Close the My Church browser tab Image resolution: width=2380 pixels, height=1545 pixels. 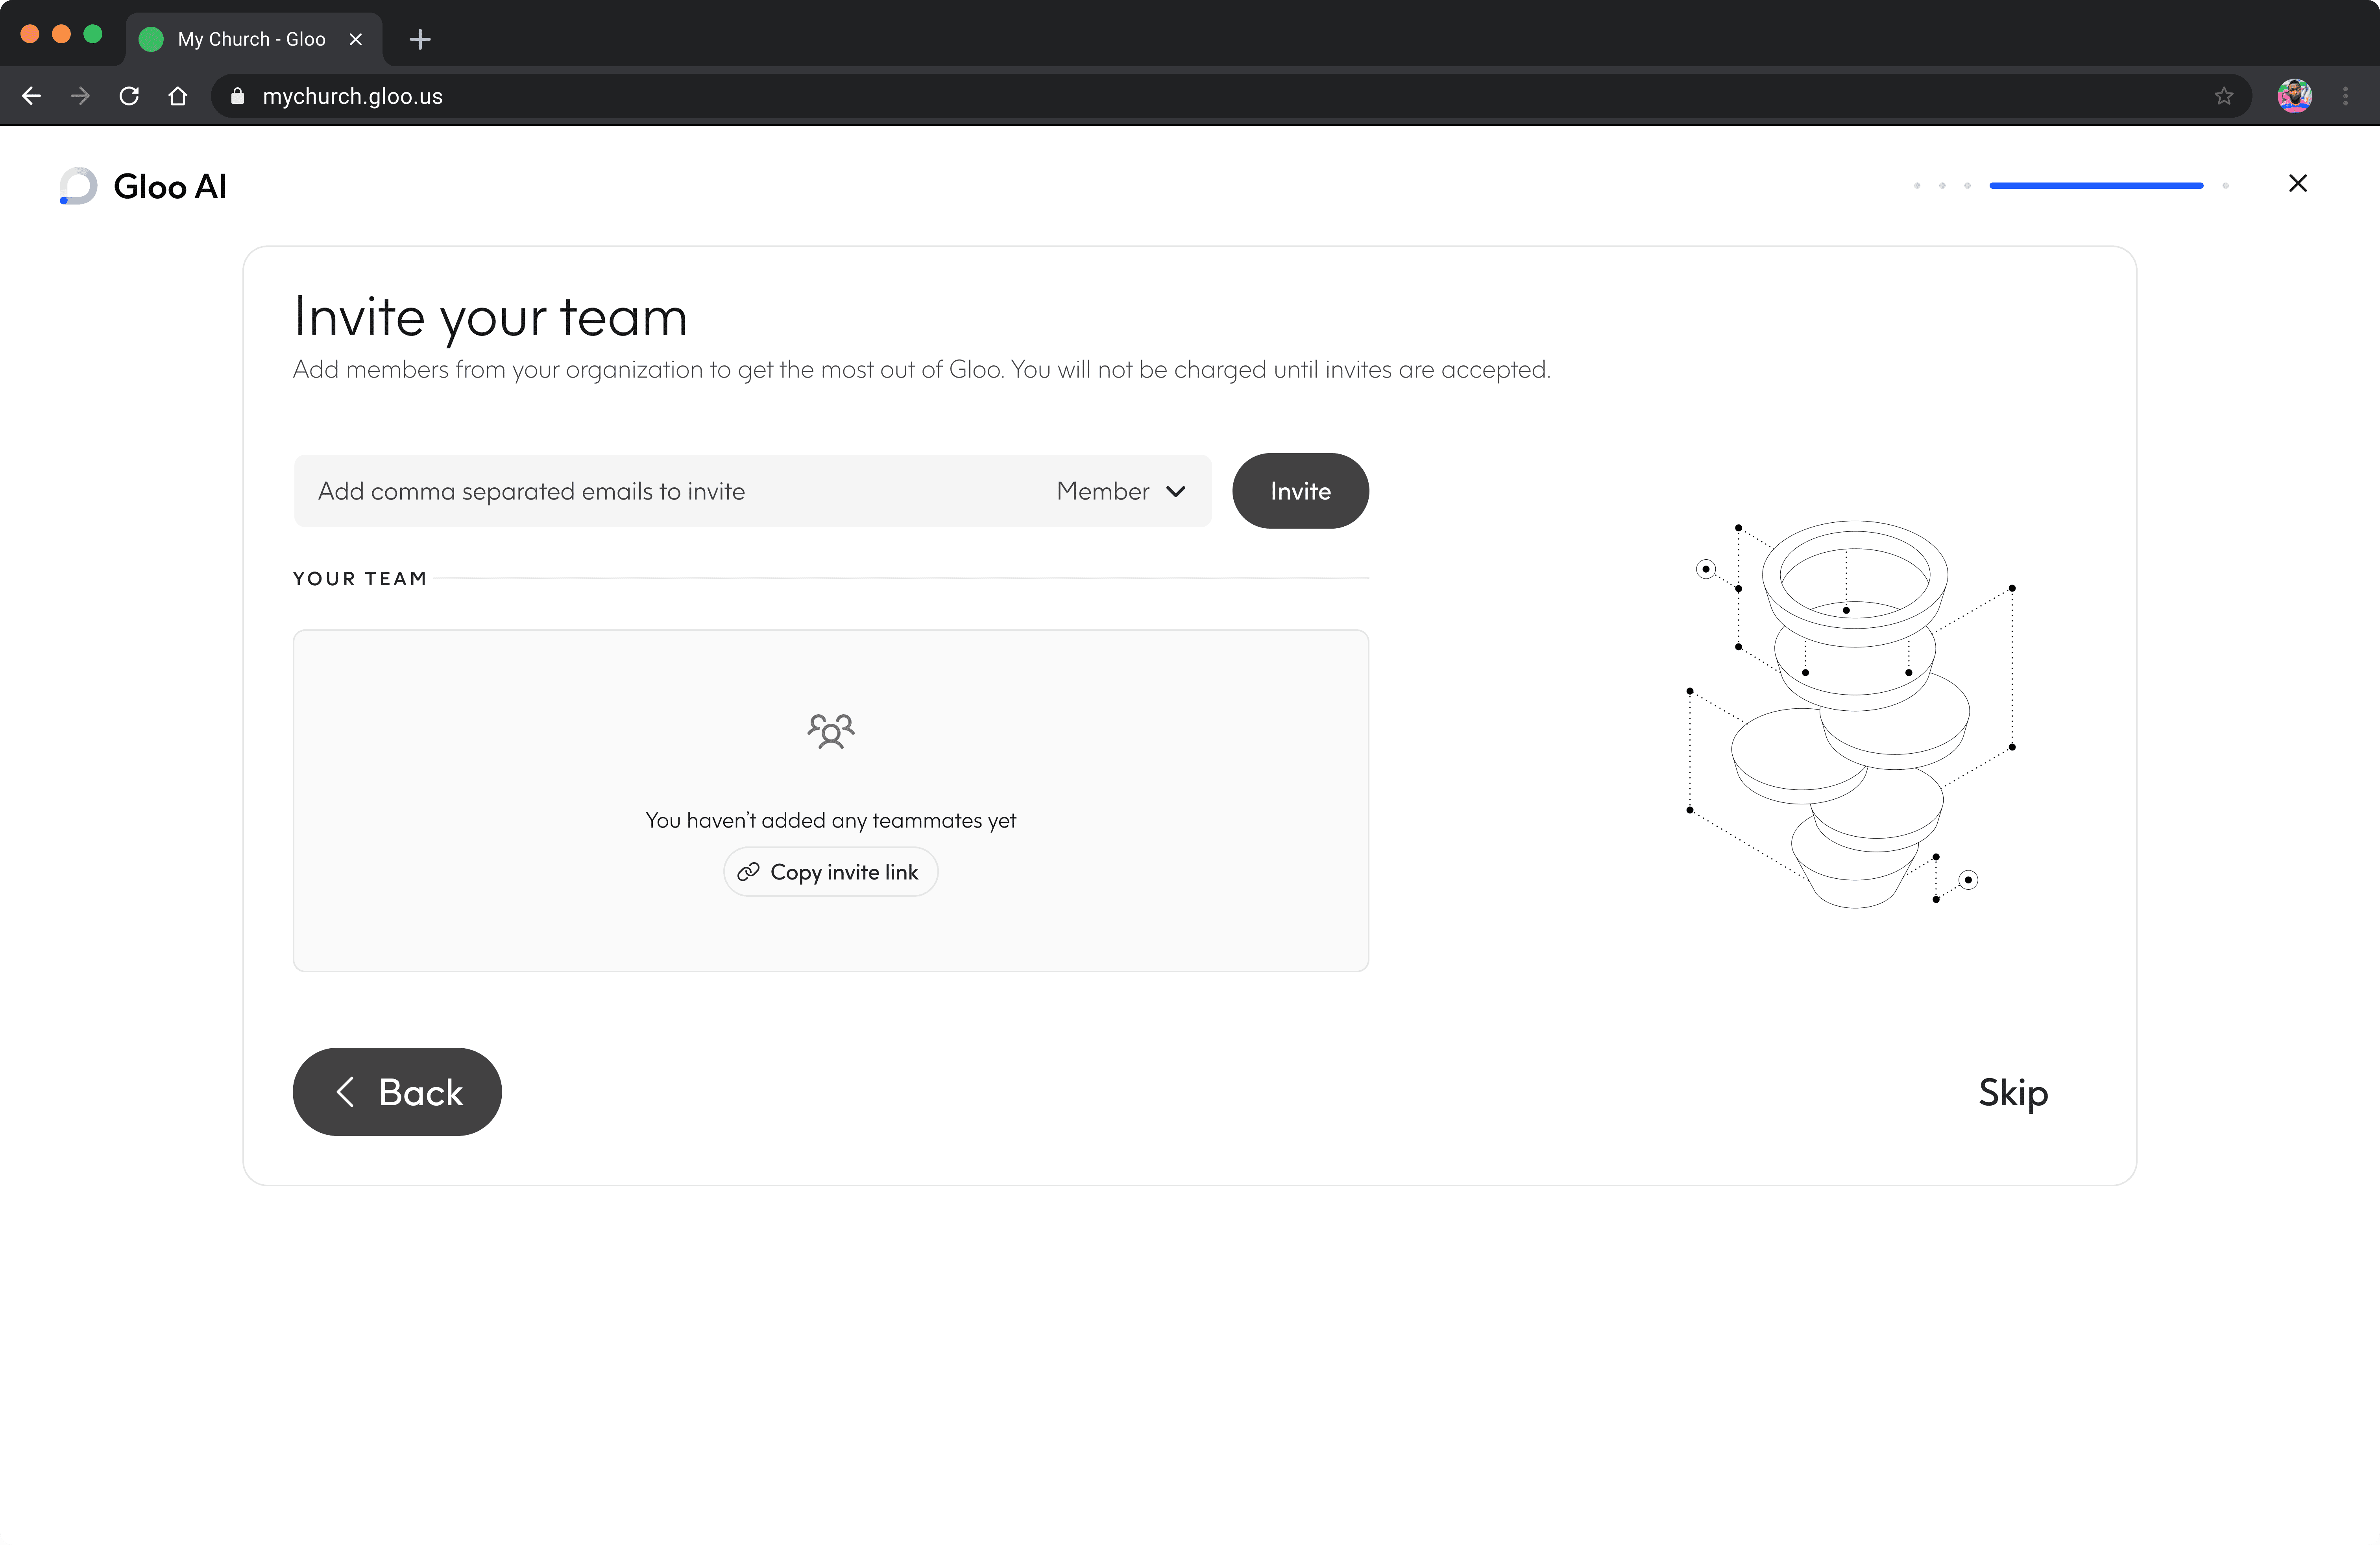(355, 39)
